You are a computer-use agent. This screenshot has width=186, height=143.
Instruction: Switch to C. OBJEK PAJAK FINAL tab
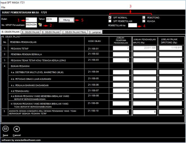74,32
